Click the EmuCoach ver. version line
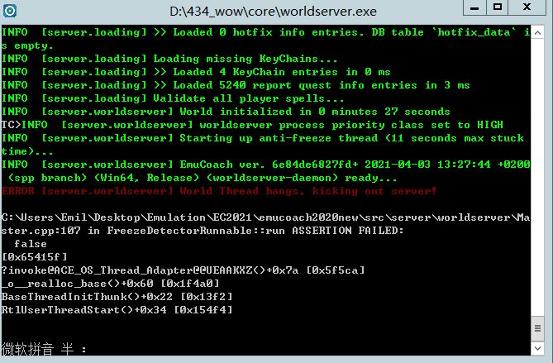Viewport: 553px width, 363px height. point(266,171)
